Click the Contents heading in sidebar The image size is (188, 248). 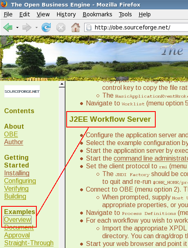[19, 111]
